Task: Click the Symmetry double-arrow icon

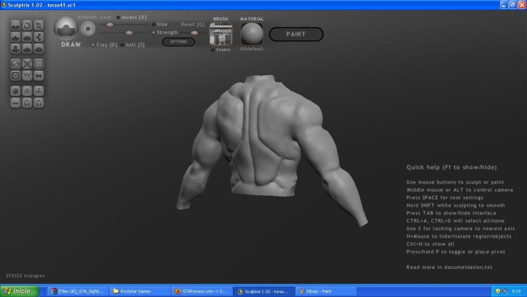Action: click(x=39, y=76)
